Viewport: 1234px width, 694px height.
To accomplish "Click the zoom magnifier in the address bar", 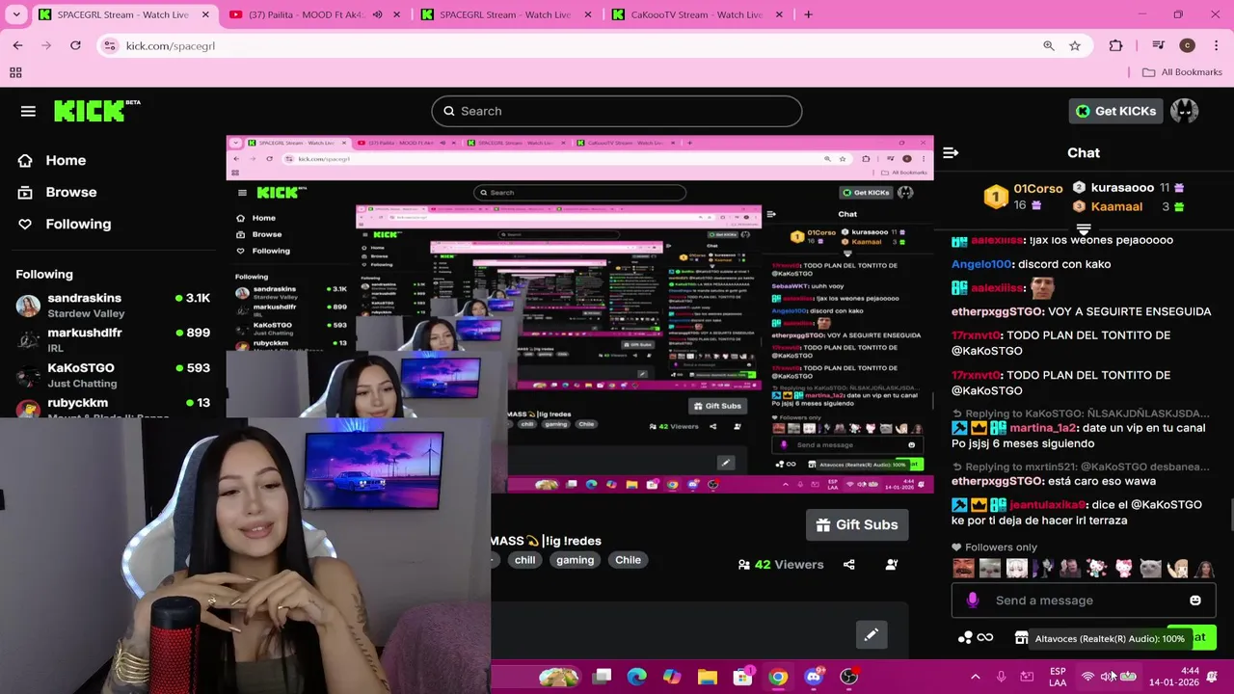I will 1049,45.
